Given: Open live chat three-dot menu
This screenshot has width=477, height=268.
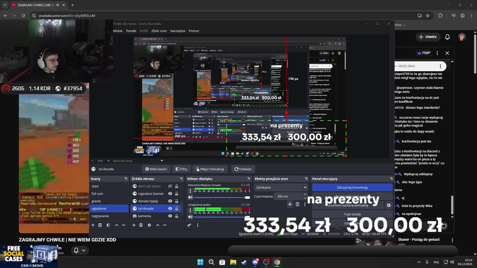Looking at the screenshot, I should tap(437, 53).
